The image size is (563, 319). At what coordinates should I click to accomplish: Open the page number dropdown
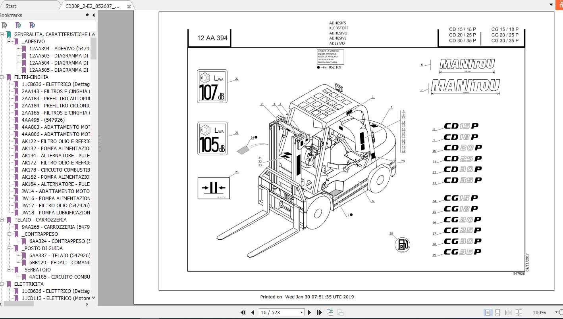click(301, 312)
